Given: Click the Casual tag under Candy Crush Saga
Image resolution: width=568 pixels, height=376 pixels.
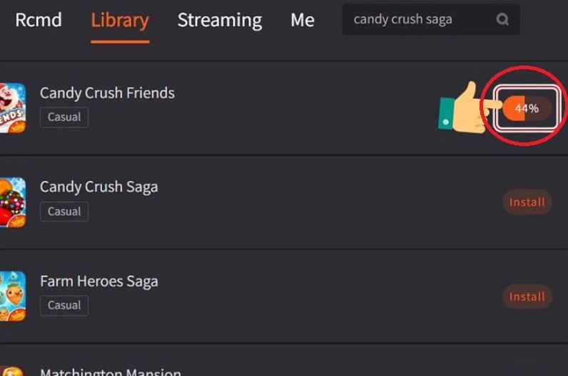Looking at the screenshot, I should (64, 211).
